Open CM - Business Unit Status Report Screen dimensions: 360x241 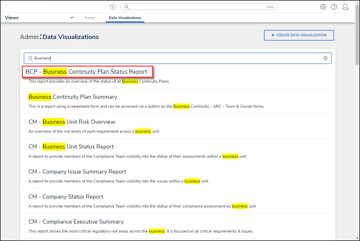tap(71, 147)
